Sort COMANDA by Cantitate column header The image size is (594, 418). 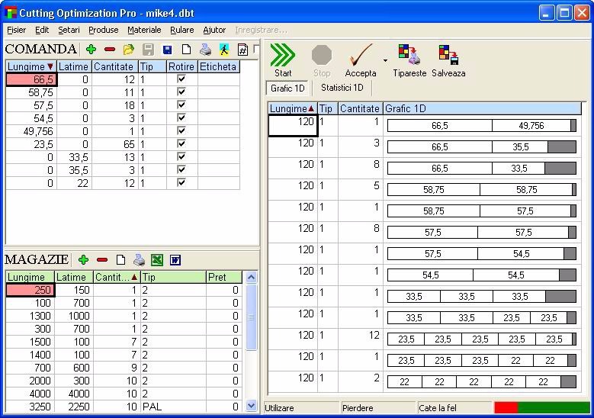[x=115, y=66]
